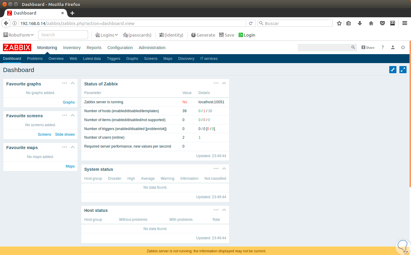Switch to the Discovery submenu tab

pos(186,59)
